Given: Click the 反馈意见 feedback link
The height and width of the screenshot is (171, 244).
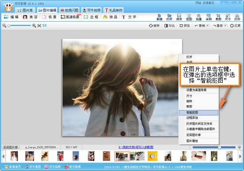Looking at the screenshot, I should [209, 3].
